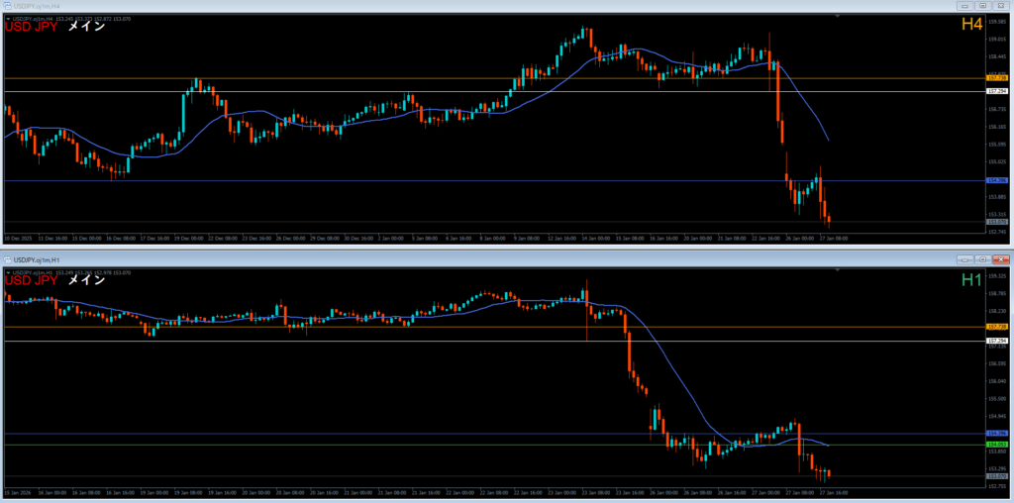The width and height of the screenshot is (1014, 503).
Task: Click the chart shift triangle on H4 chart
Action: [x=838, y=17]
